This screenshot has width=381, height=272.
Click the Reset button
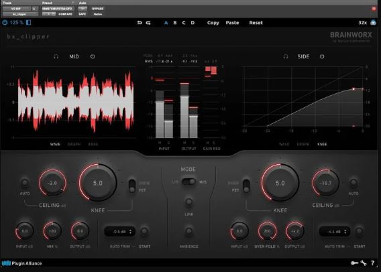256,23
